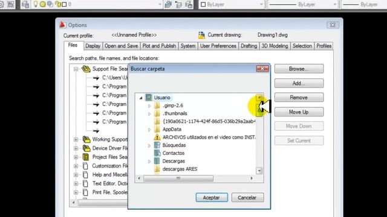The image size is (387, 217).
Task: Click the Browse... button
Action: [299, 69]
